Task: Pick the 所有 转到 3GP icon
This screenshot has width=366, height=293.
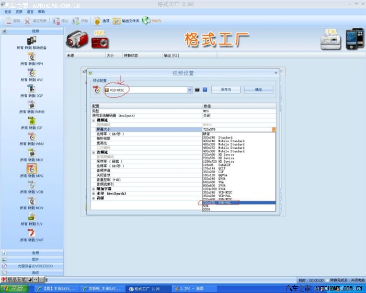Action: pyautogui.click(x=31, y=89)
